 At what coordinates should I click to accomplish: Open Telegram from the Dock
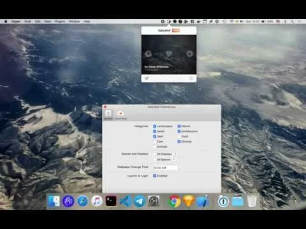tap(140, 201)
